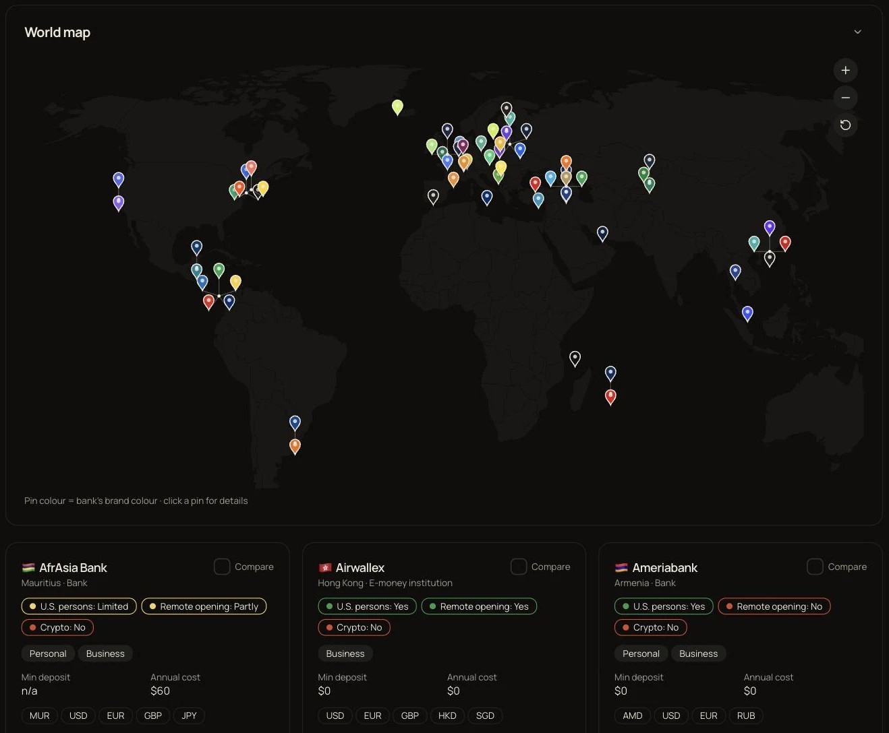
Task: Tick the Compare checkbox for AfrAsia Bank
Action: [x=222, y=567]
